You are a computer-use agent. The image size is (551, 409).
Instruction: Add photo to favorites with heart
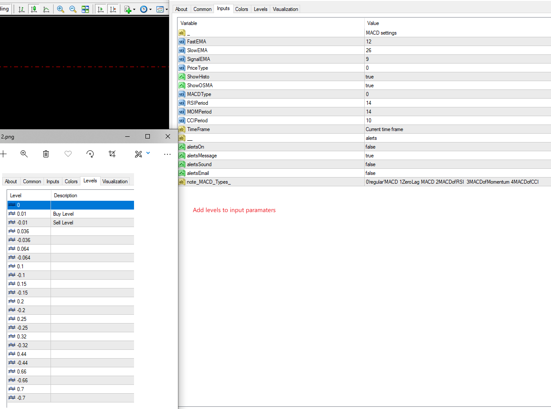coord(68,154)
